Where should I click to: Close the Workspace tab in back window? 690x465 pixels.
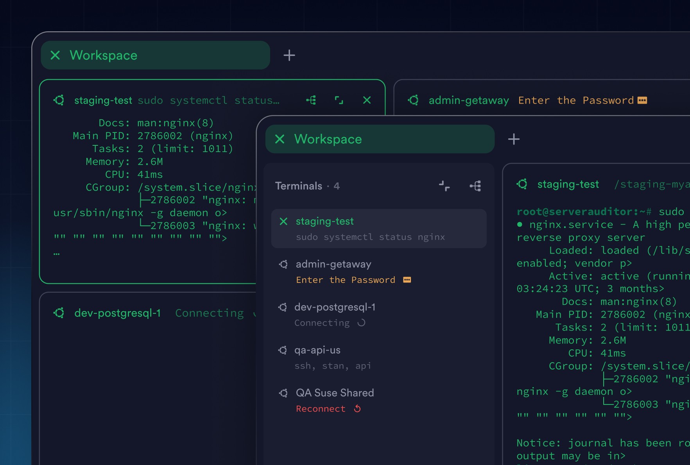(x=55, y=55)
